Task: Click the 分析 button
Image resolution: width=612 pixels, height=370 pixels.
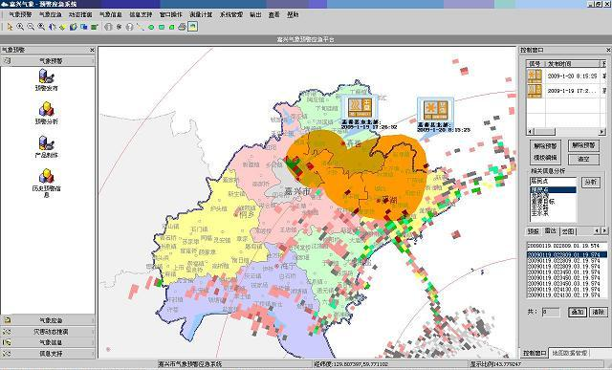Action: coord(591,182)
